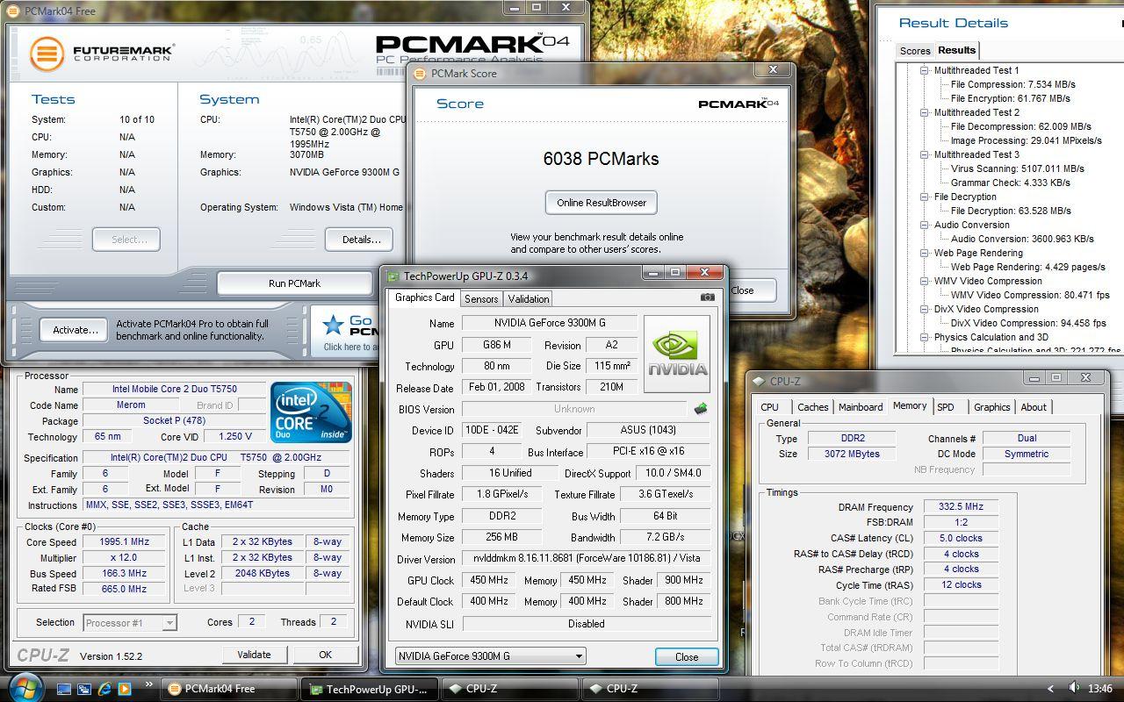
Task: Collapse the DivX Video Compression node
Action: 925,309
